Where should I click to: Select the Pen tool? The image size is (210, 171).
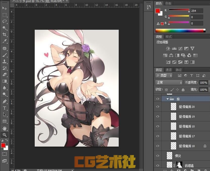click(5, 101)
